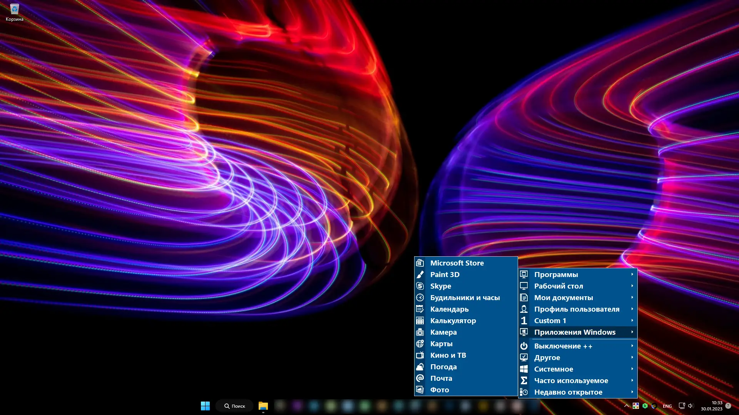The image size is (739, 415).
Task: Open the Недавно открытое menu entry
Action: pyautogui.click(x=568, y=392)
